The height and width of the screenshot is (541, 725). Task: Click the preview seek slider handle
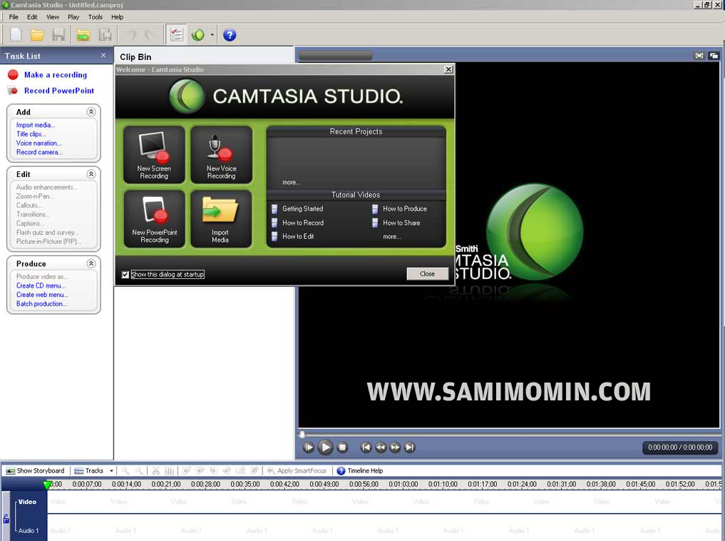(302, 434)
